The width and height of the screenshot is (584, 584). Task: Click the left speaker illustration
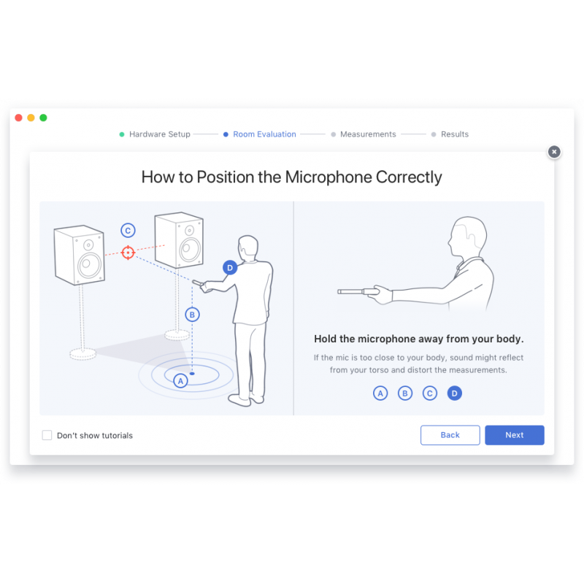coord(79,255)
